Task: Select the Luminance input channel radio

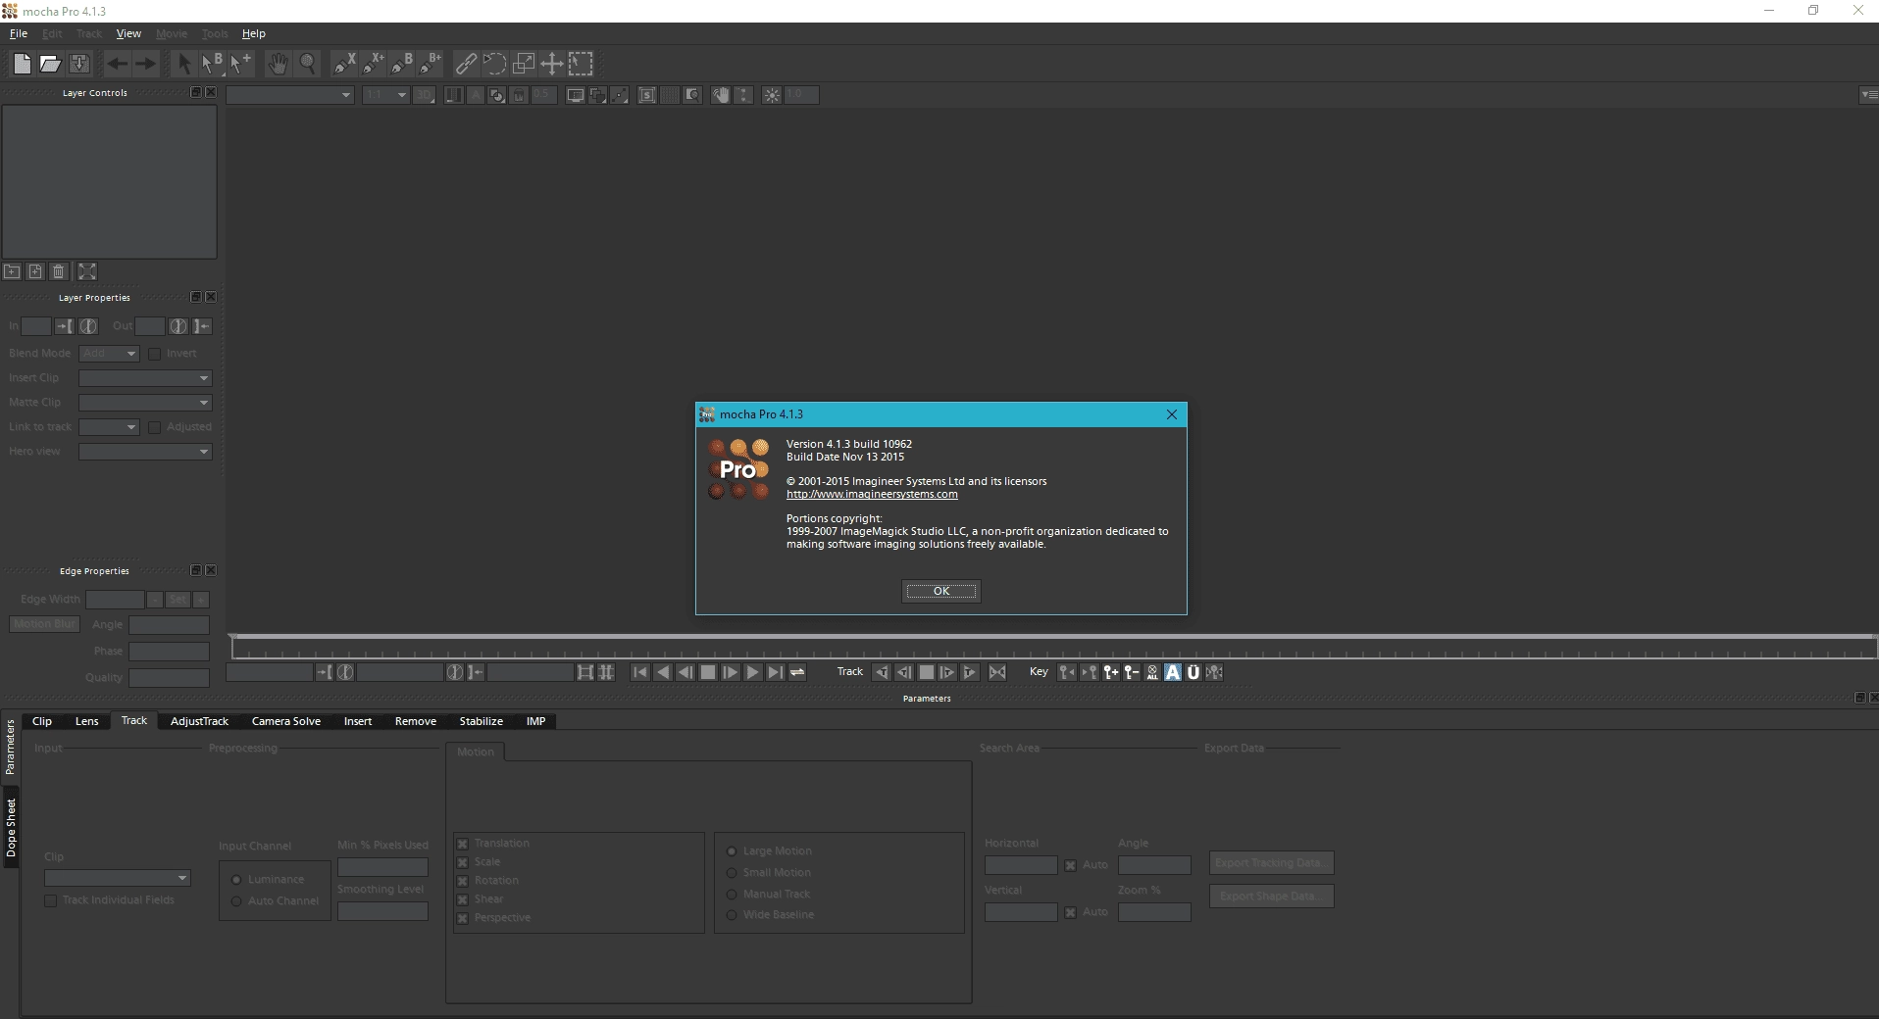Action: tap(236, 880)
